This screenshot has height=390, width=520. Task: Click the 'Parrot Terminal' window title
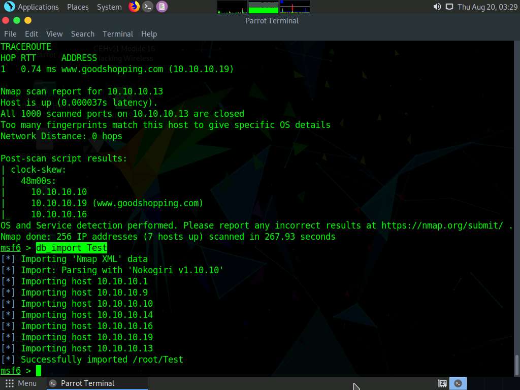coord(272,20)
